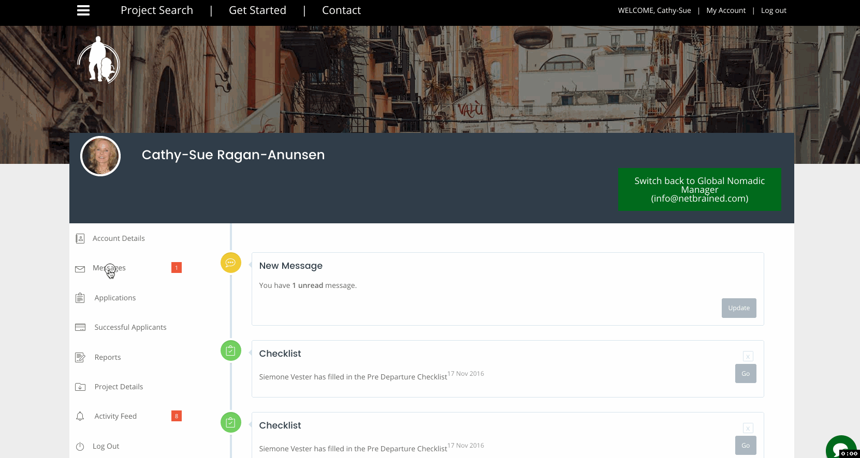Viewport: 860px width, 458px height.
Task: Click the Log Out power icon
Action: click(x=80, y=447)
